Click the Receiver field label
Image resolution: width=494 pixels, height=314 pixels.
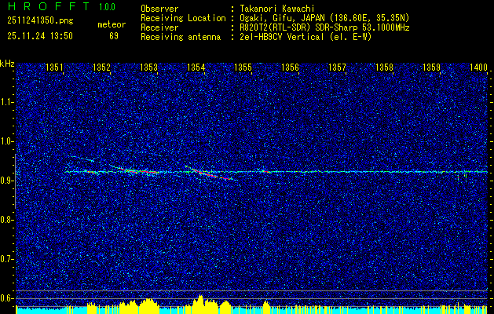click(x=159, y=27)
